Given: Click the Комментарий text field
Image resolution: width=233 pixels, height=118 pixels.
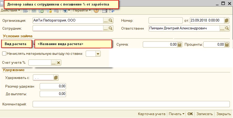Looking at the screenshot, I should click(x=131, y=104).
